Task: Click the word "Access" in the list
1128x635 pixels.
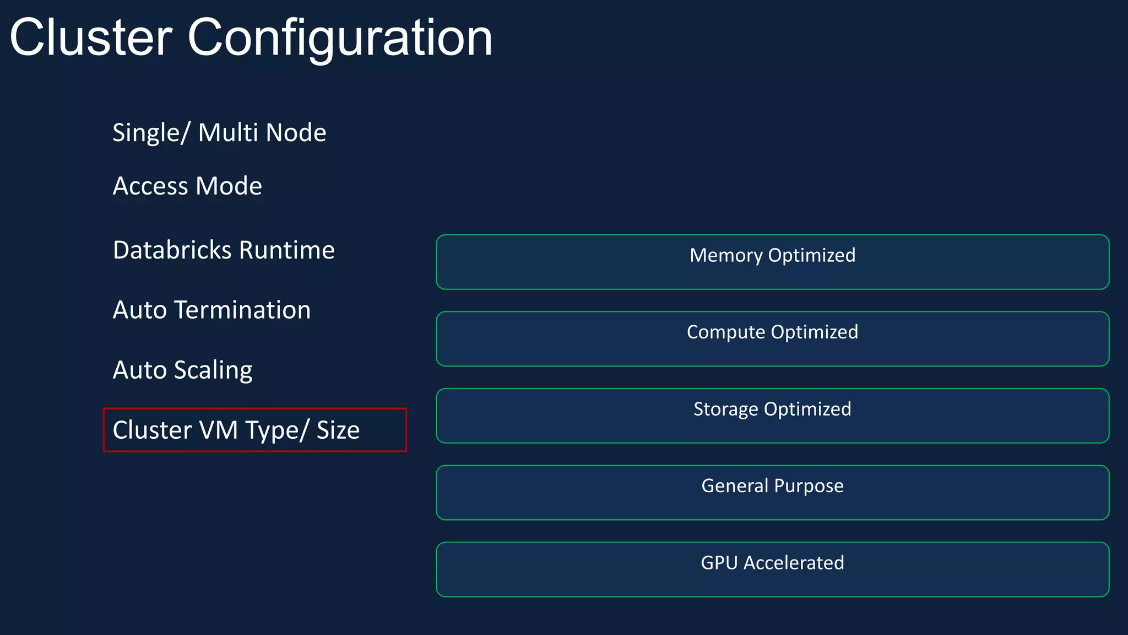Action: 150,186
